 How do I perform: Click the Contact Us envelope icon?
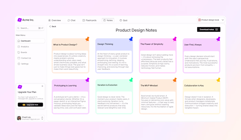(19, 58)
